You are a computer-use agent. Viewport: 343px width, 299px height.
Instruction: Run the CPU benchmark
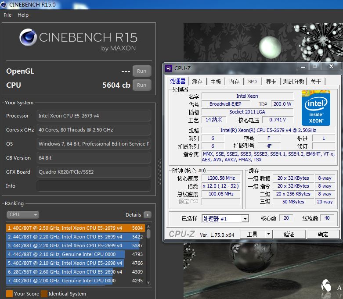(x=142, y=85)
